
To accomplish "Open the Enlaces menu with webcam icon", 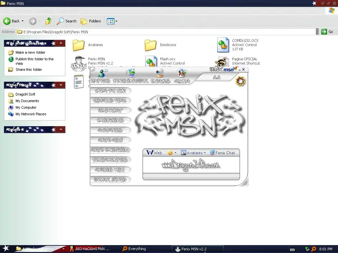I will [160, 76].
